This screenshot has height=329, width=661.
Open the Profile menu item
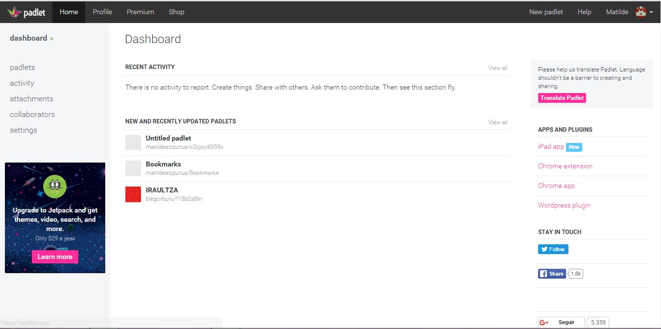tap(102, 12)
